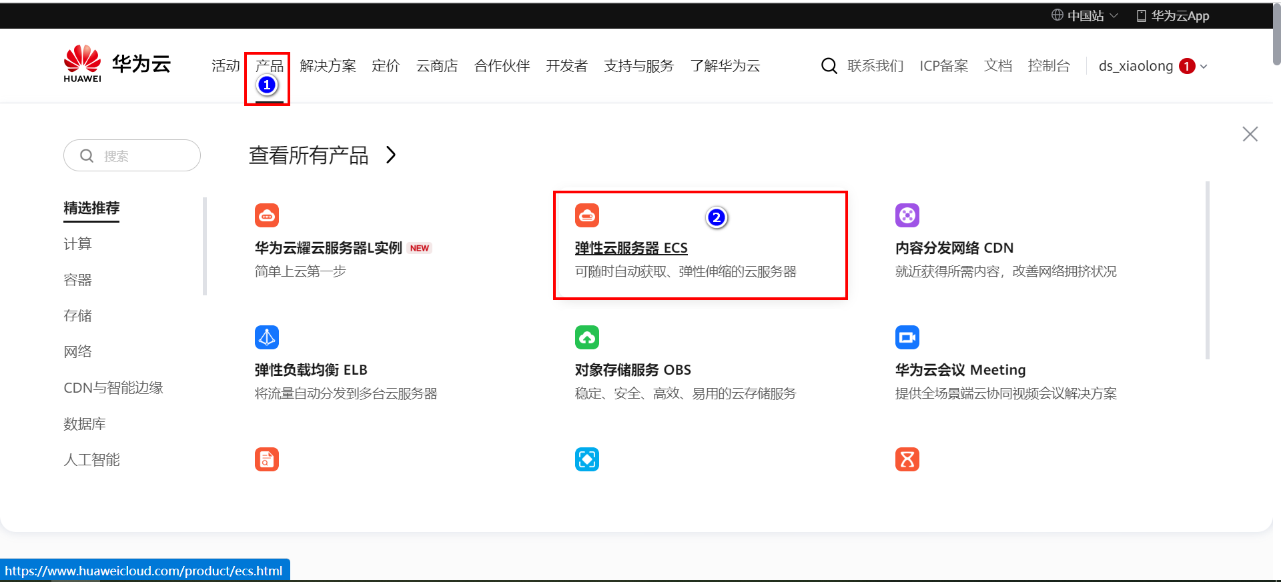Open 查看所有产品 link
1281x582 pixels.
[308, 155]
